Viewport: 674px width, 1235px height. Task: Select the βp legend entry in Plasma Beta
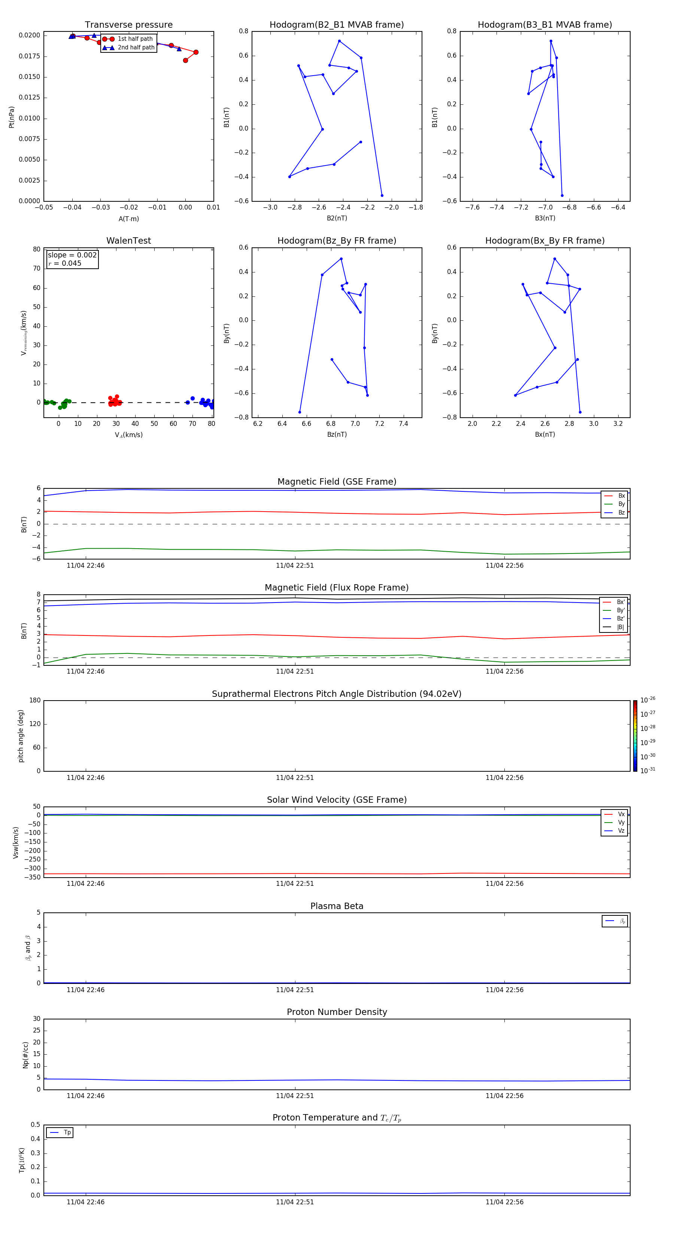[615, 921]
